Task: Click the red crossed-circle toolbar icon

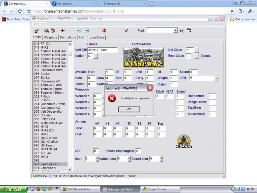Action: click(x=104, y=30)
